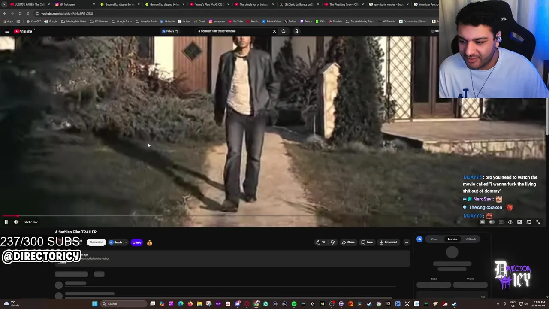Open the Netflix bookmark
This screenshot has height=309, width=549.
(x=252, y=21)
